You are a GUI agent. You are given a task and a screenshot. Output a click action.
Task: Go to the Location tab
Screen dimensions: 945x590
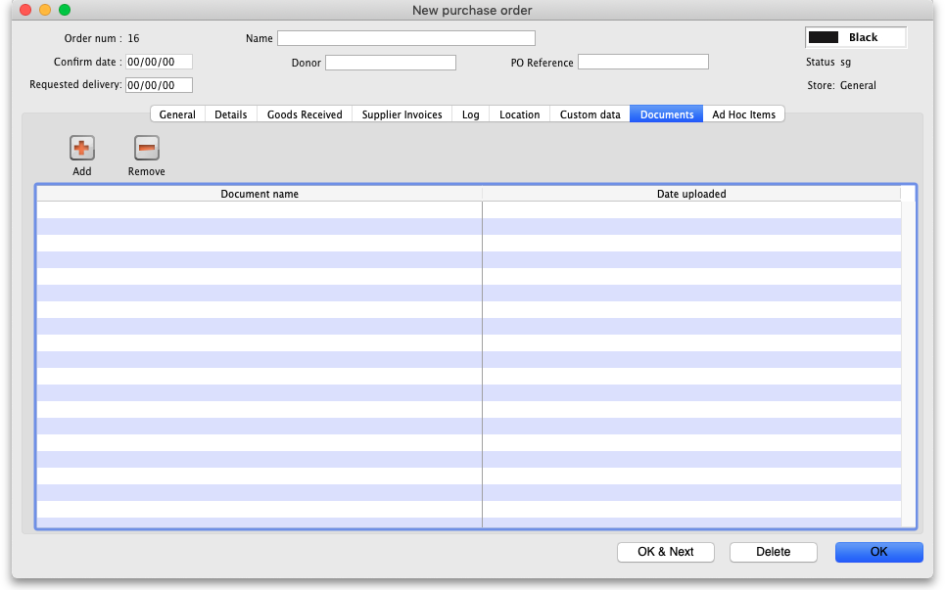[x=519, y=114]
